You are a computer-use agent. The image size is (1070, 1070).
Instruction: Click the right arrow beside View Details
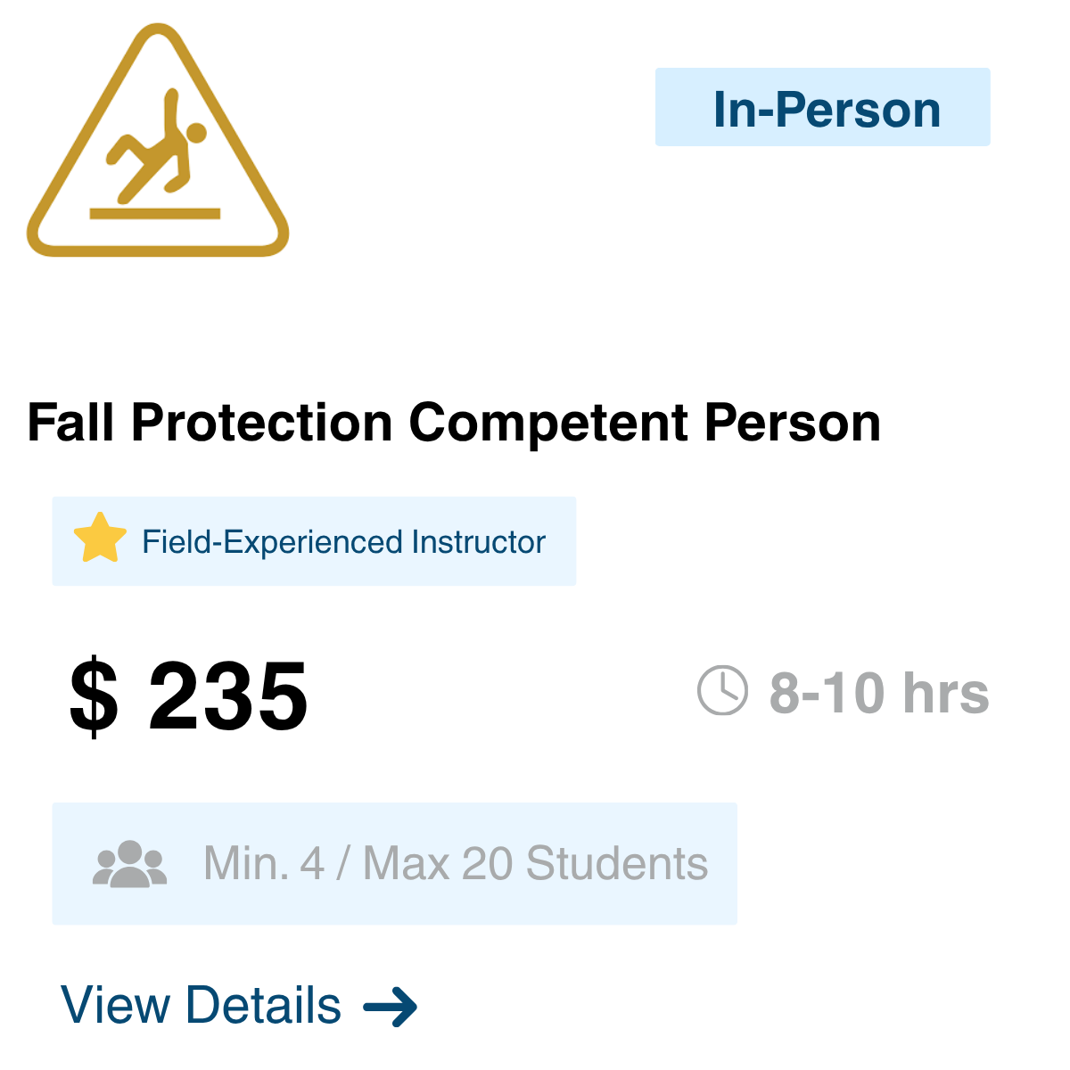pyautogui.click(x=391, y=1008)
